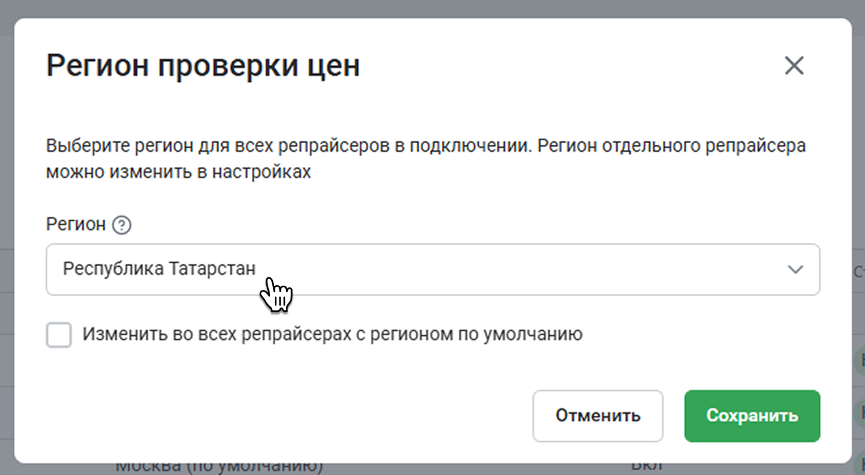Image resolution: width=865 pixels, height=475 pixels.
Task: Click the Вкл status behind the dialog
Action: [x=648, y=468]
